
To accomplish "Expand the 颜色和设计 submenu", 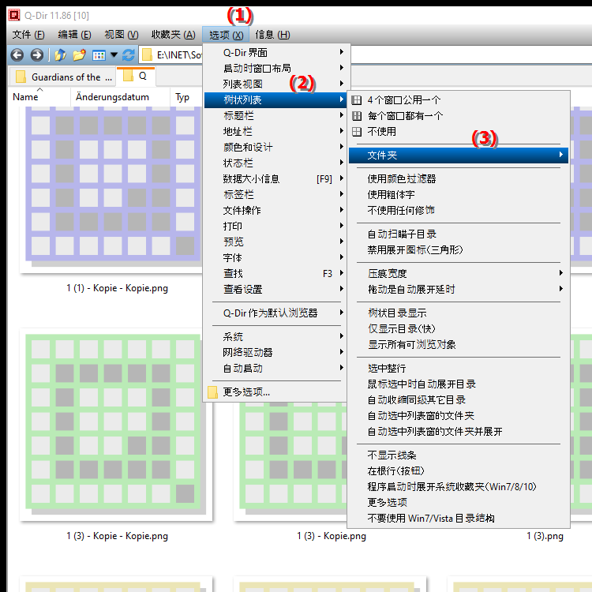I will click(275, 148).
